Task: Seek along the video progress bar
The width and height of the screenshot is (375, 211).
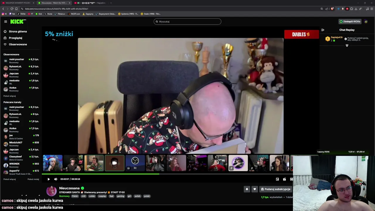Action: 167,174
